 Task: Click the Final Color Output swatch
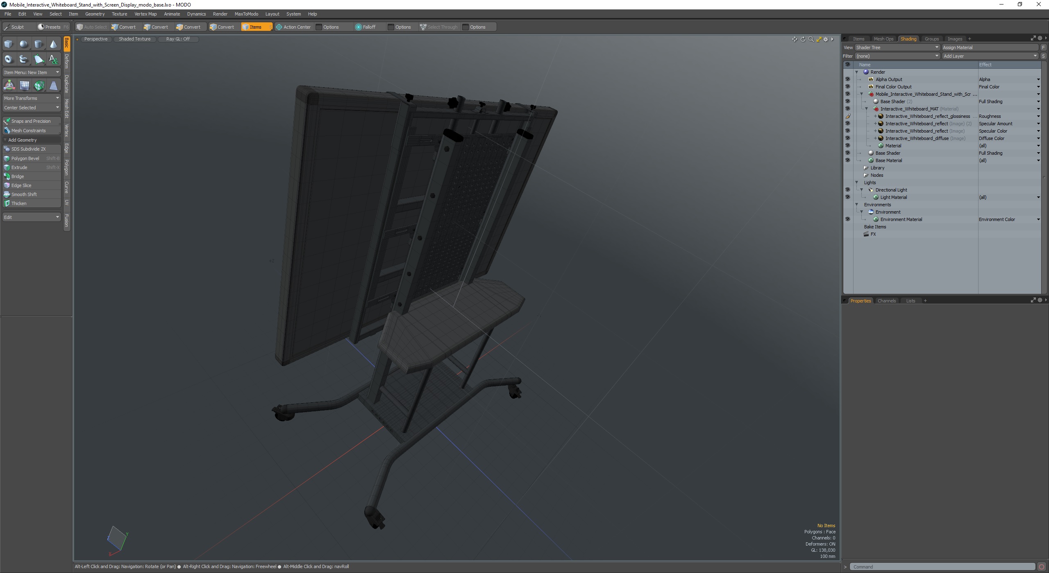coord(871,86)
